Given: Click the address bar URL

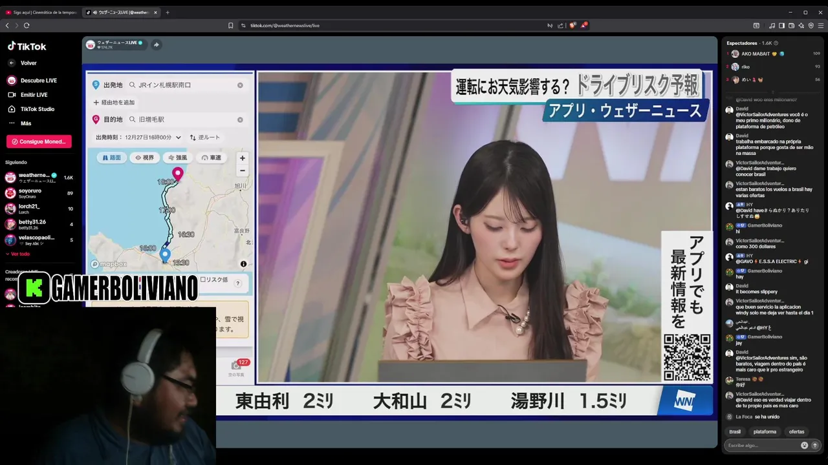Looking at the screenshot, I should coord(285,25).
